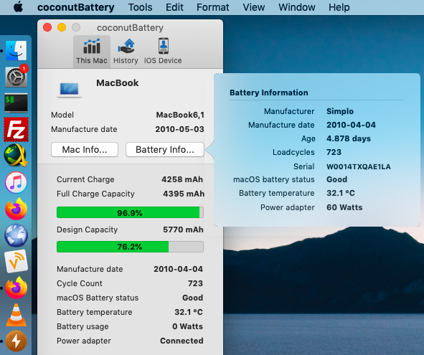Image resolution: width=424 pixels, height=355 pixels.
Task: Click the 76.2% design capacity bar
Action: tap(130, 247)
